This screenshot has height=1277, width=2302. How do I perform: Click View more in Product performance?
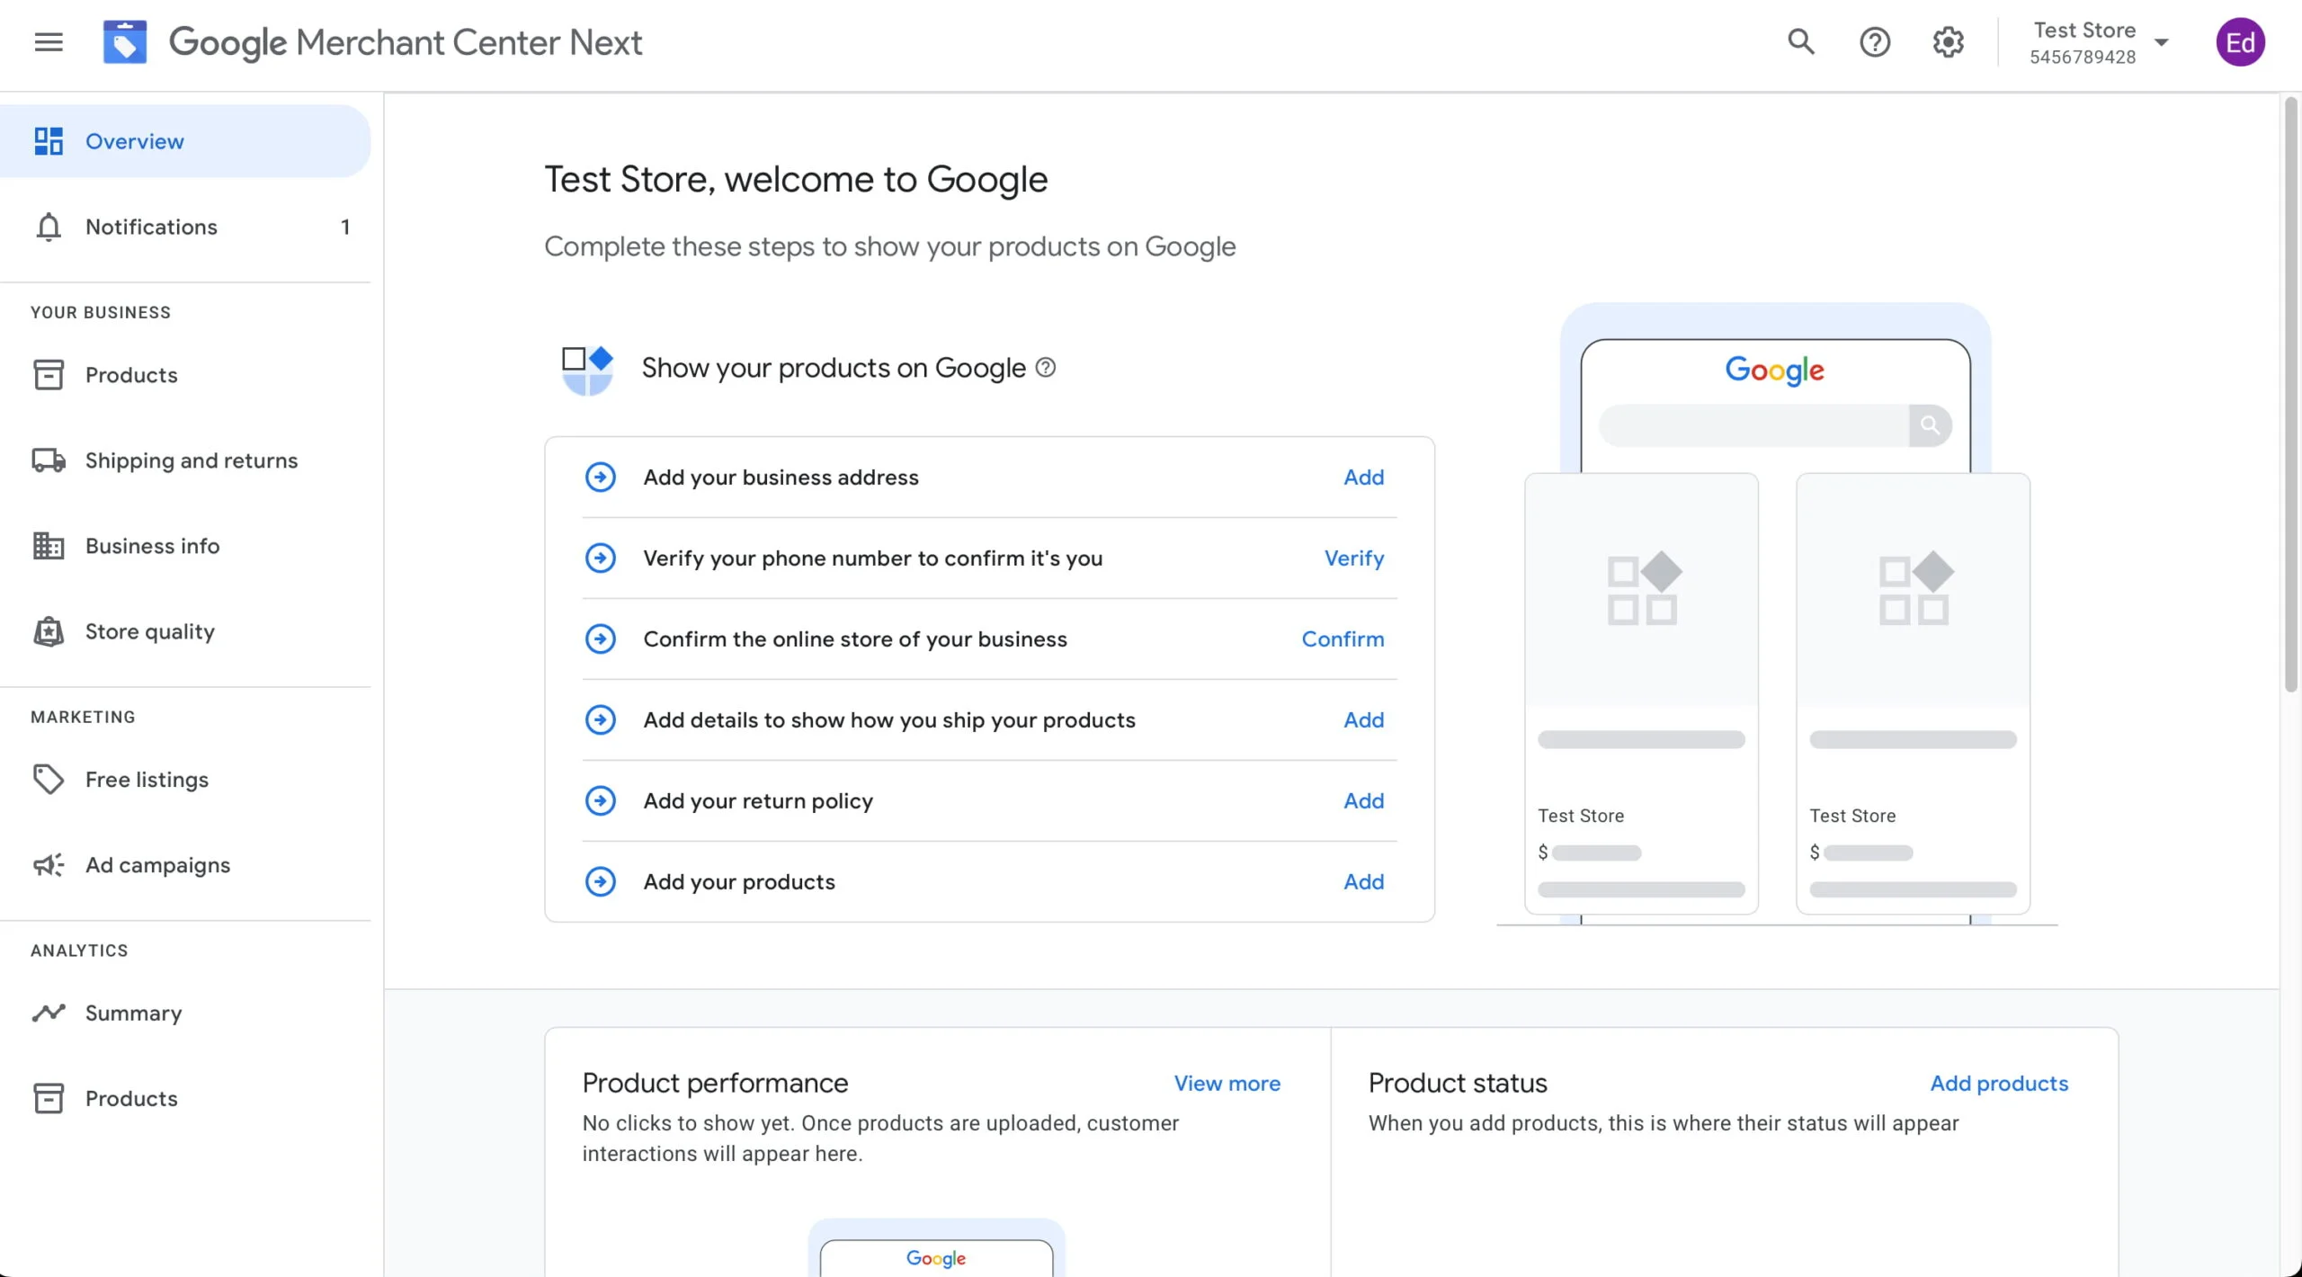[x=1227, y=1084]
